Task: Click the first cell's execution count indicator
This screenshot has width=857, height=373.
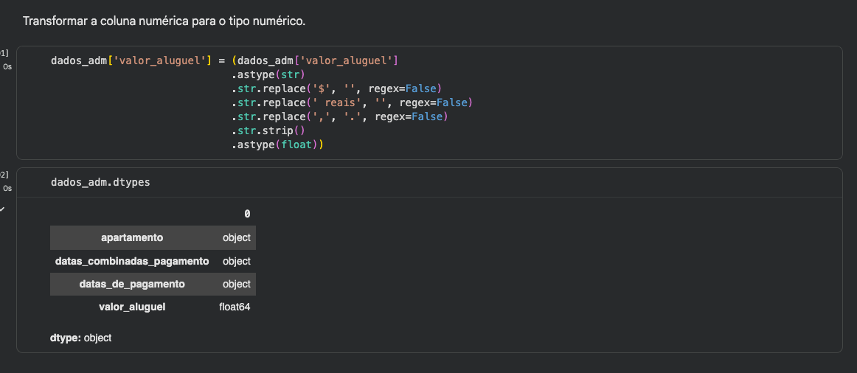Action: [x=4, y=53]
